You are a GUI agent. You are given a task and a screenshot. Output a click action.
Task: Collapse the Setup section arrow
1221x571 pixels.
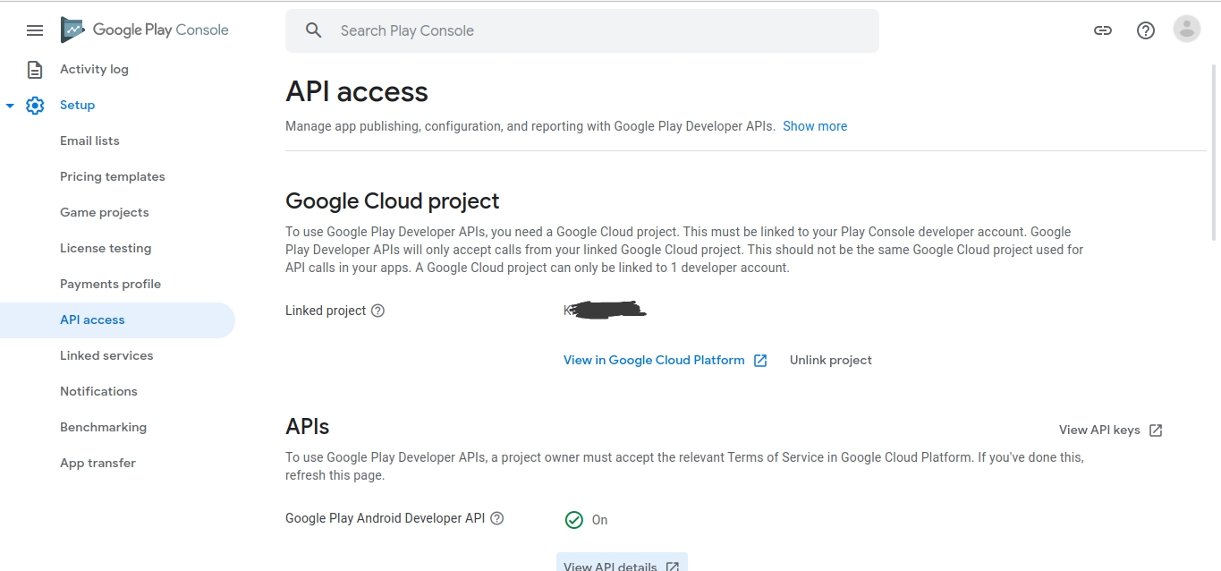coord(10,106)
